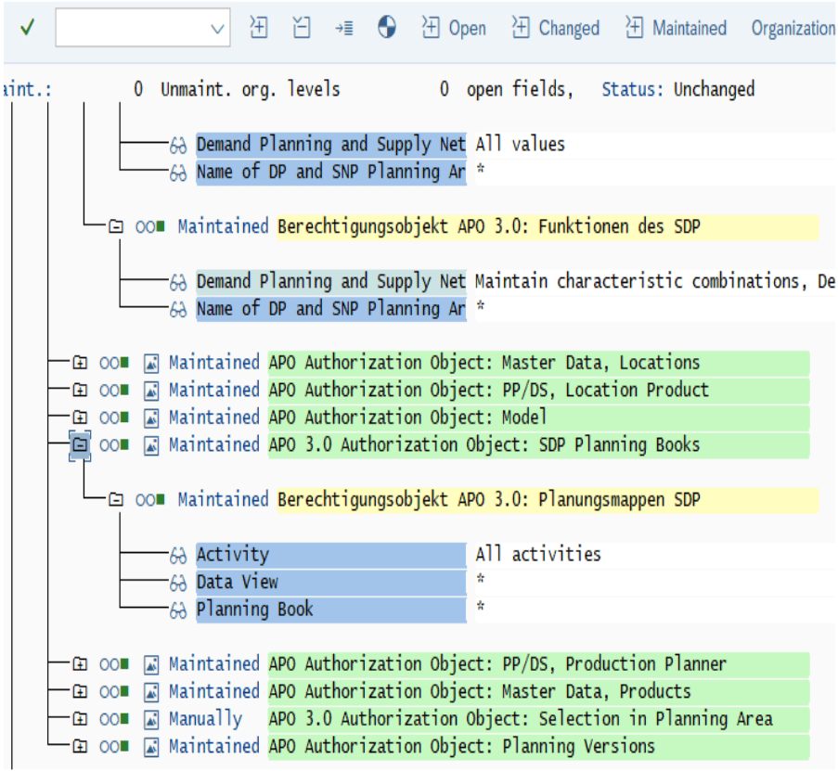This screenshot has height=771, width=838.
Task: Click glasses icon for Demand Planning 'Maintain characteristic combinations' row
Action: pyautogui.click(x=178, y=281)
